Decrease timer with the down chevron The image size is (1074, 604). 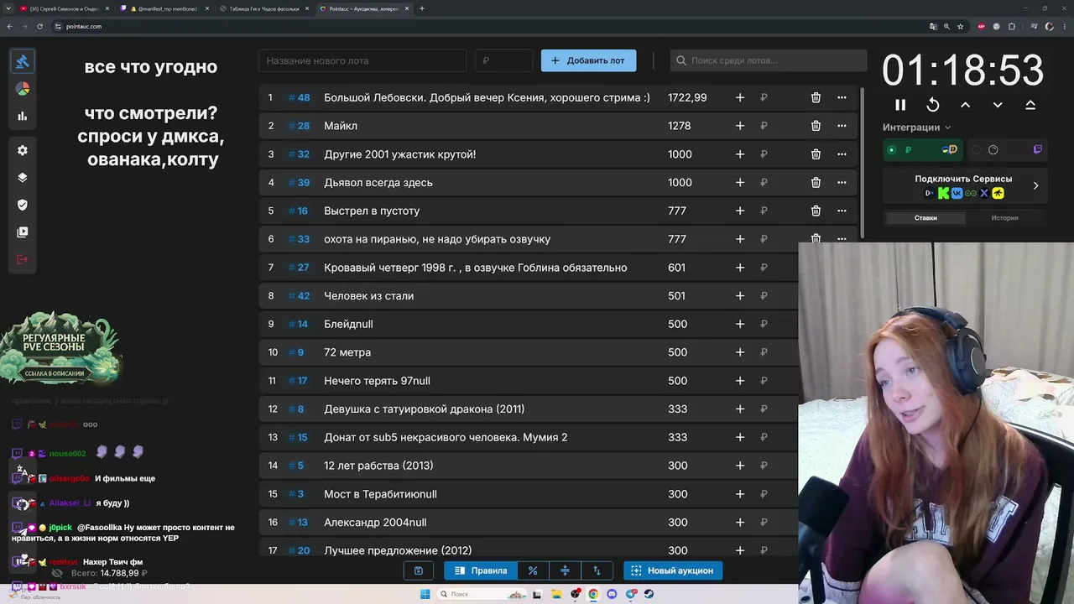pos(998,105)
